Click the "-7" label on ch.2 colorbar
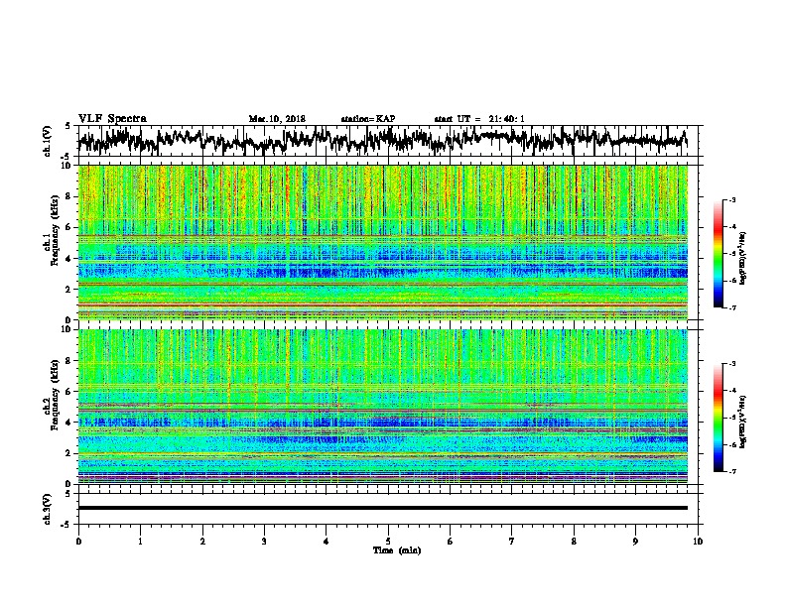 [732, 471]
